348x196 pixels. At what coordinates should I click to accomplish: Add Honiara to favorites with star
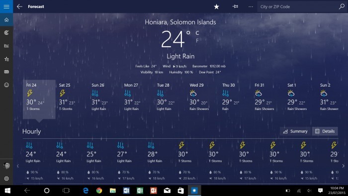point(216,6)
